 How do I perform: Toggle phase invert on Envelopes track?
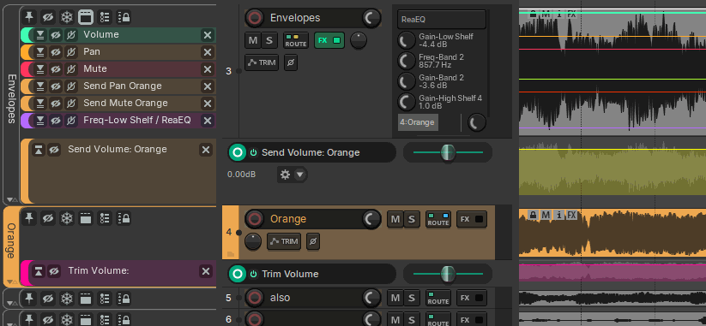(x=291, y=62)
